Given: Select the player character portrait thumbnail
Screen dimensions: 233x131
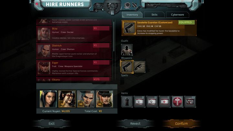Looking at the screenshot, I should point(48,99).
